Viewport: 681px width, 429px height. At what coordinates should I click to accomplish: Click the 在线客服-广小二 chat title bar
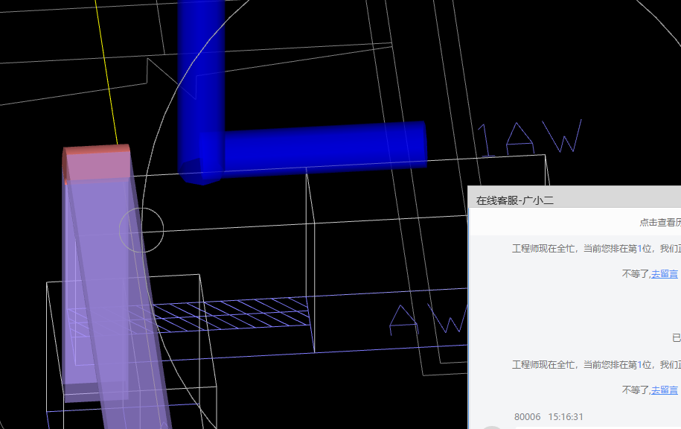tap(574, 197)
